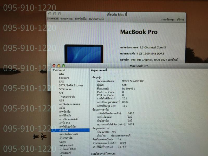Click the Cell revision value 165

point(125,106)
